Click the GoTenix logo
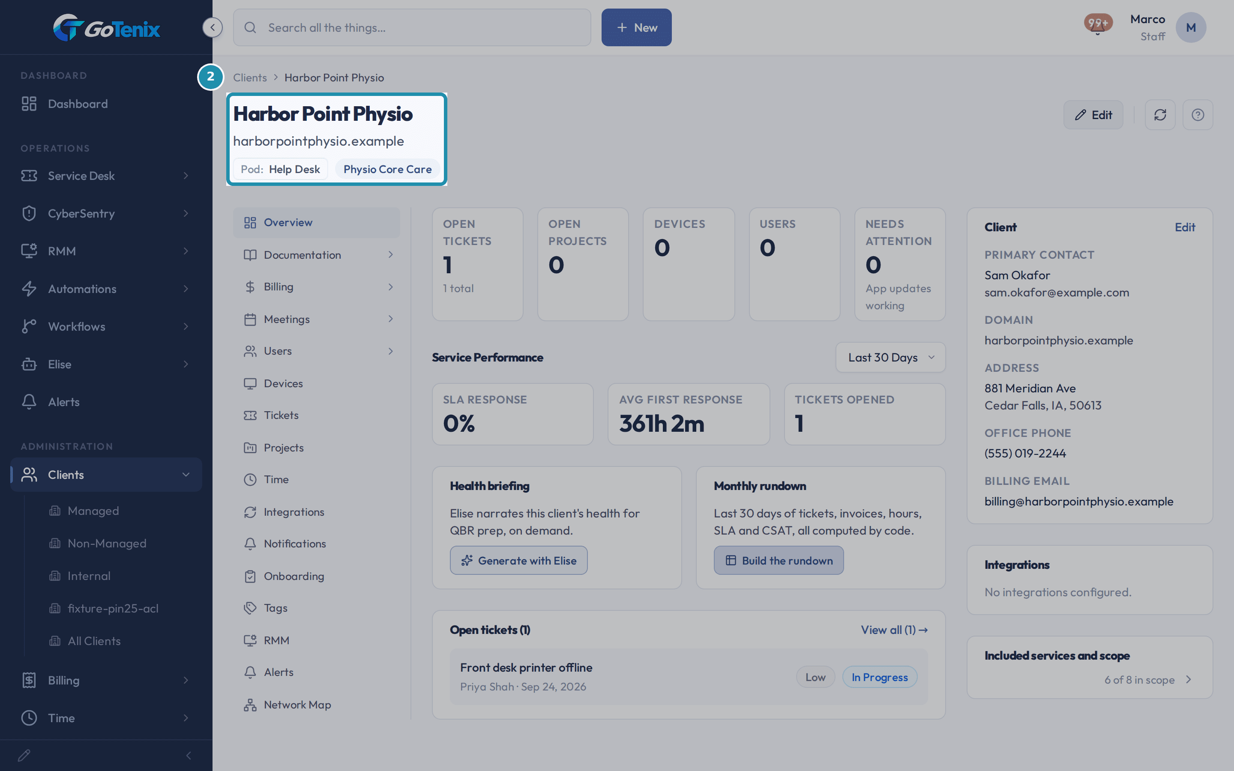Screen dimensions: 1234x771 click(x=106, y=27)
